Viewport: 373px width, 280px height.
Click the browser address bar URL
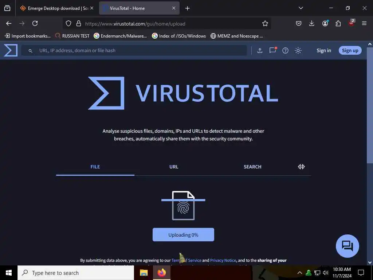click(135, 24)
